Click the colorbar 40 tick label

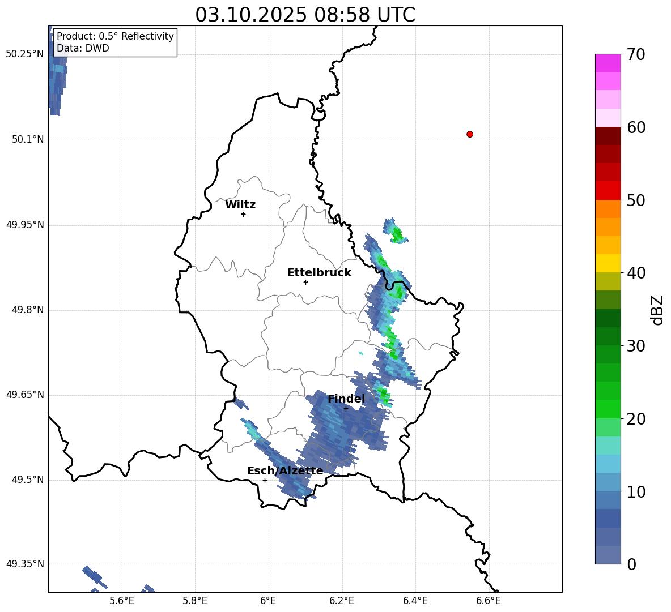(636, 273)
